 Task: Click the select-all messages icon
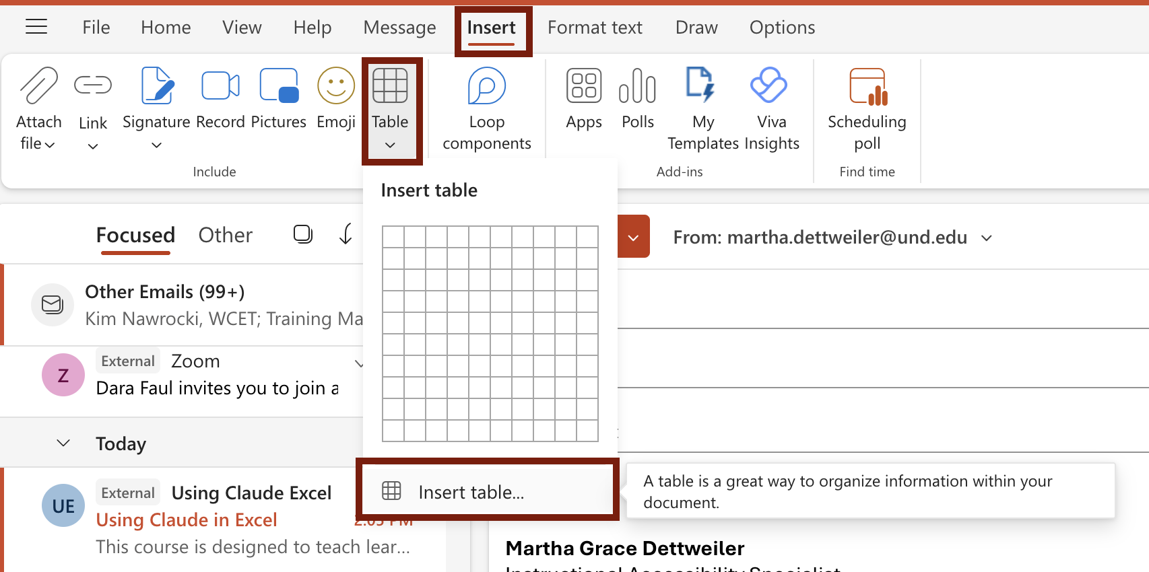pyautogui.click(x=303, y=234)
